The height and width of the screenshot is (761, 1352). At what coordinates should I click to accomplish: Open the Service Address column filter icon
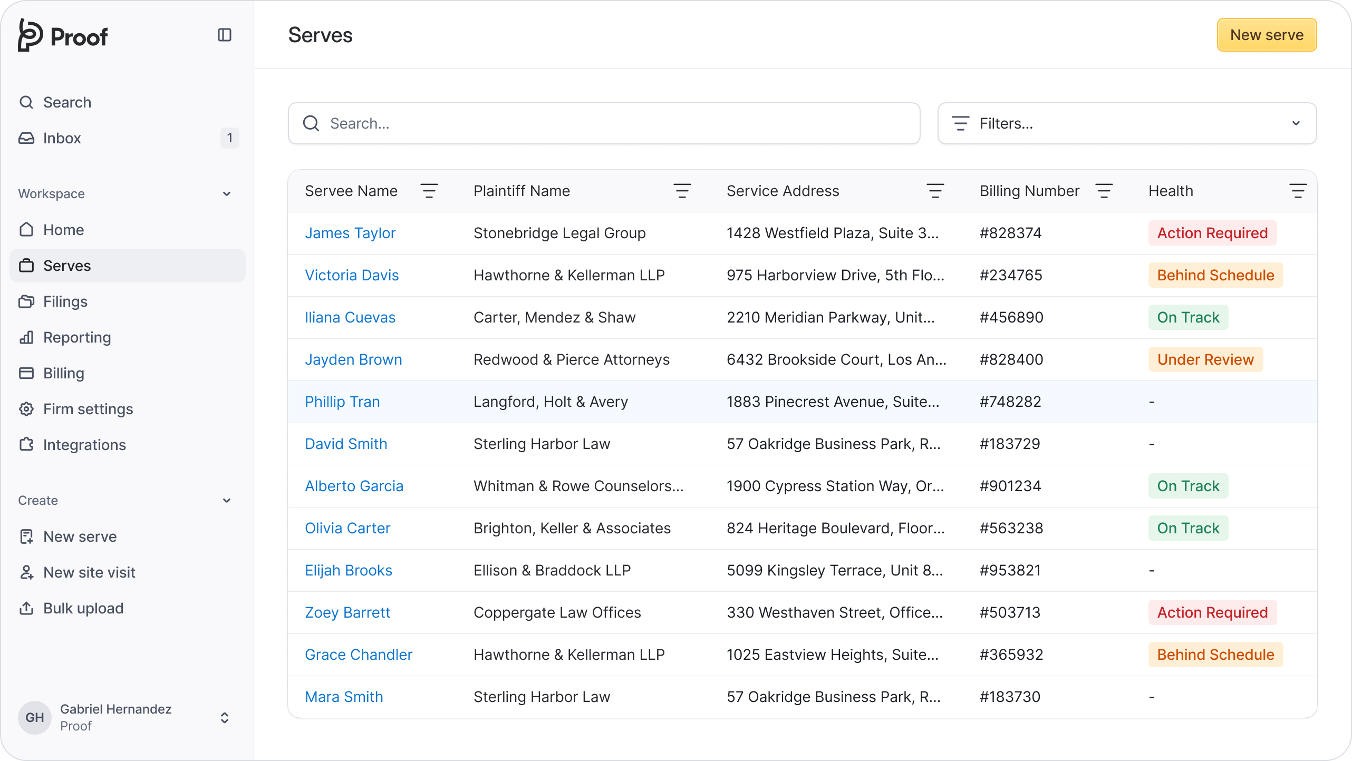[935, 191]
